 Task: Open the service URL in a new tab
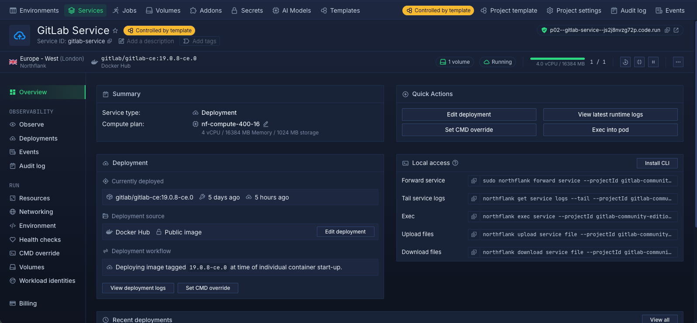point(676,30)
